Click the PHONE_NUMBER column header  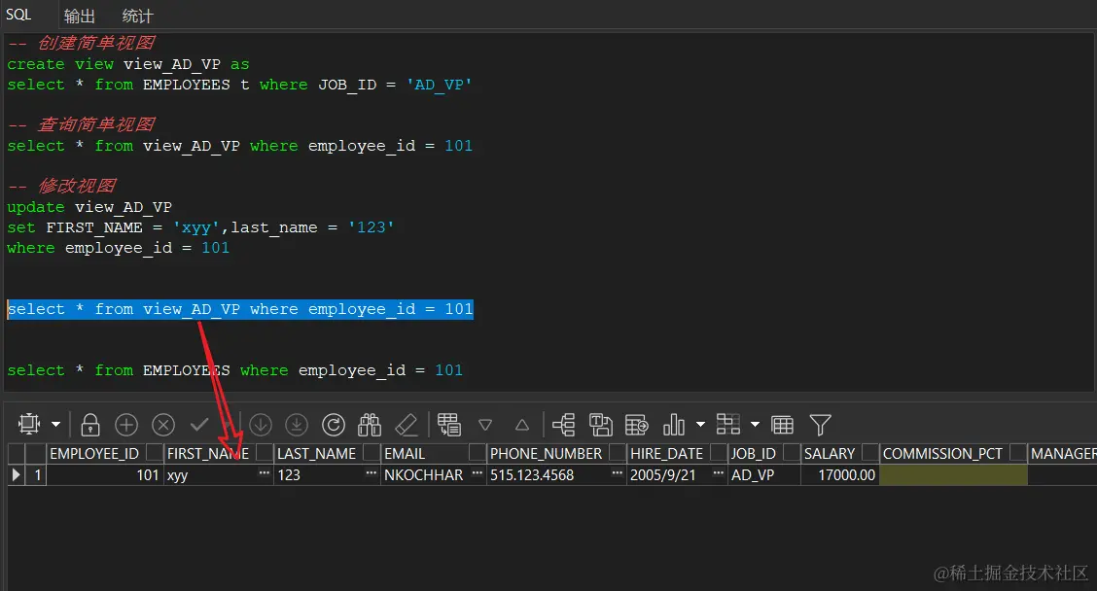(546, 453)
